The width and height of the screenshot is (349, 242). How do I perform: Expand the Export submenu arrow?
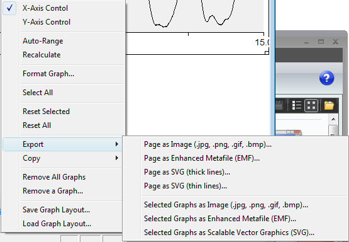click(116, 144)
